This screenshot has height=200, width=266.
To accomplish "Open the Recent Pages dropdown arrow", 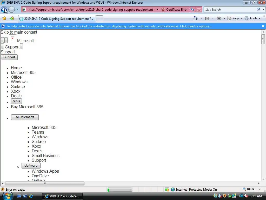I will click(x=17, y=10).
